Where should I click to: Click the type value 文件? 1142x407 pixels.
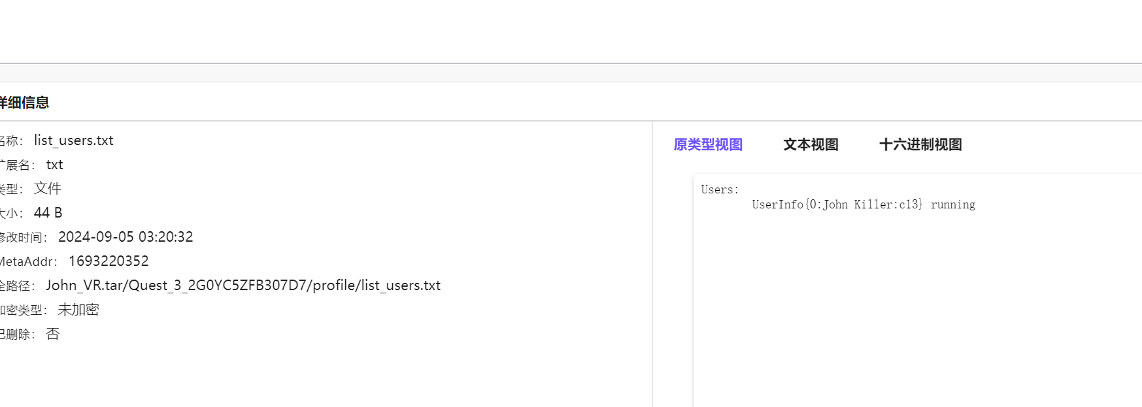point(48,189)
